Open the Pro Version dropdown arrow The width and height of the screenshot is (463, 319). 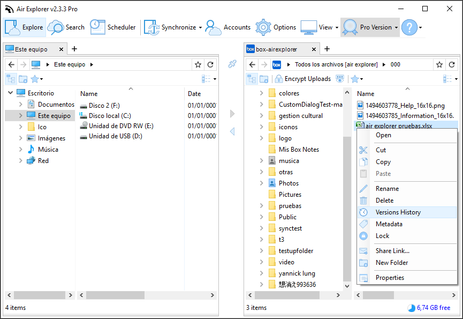[396, 27]
